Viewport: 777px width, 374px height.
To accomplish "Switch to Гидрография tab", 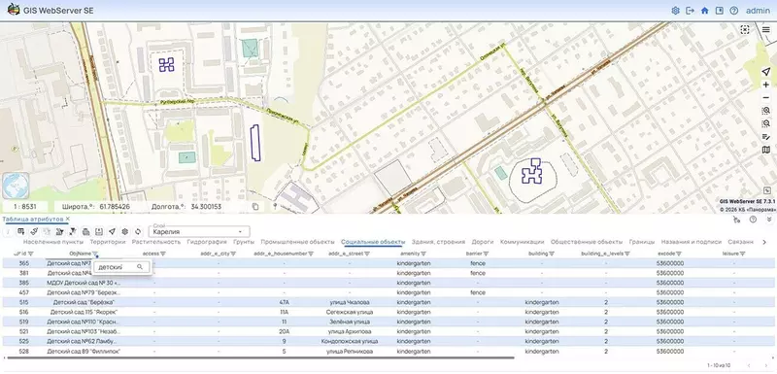I will click(x=206, y=242).
